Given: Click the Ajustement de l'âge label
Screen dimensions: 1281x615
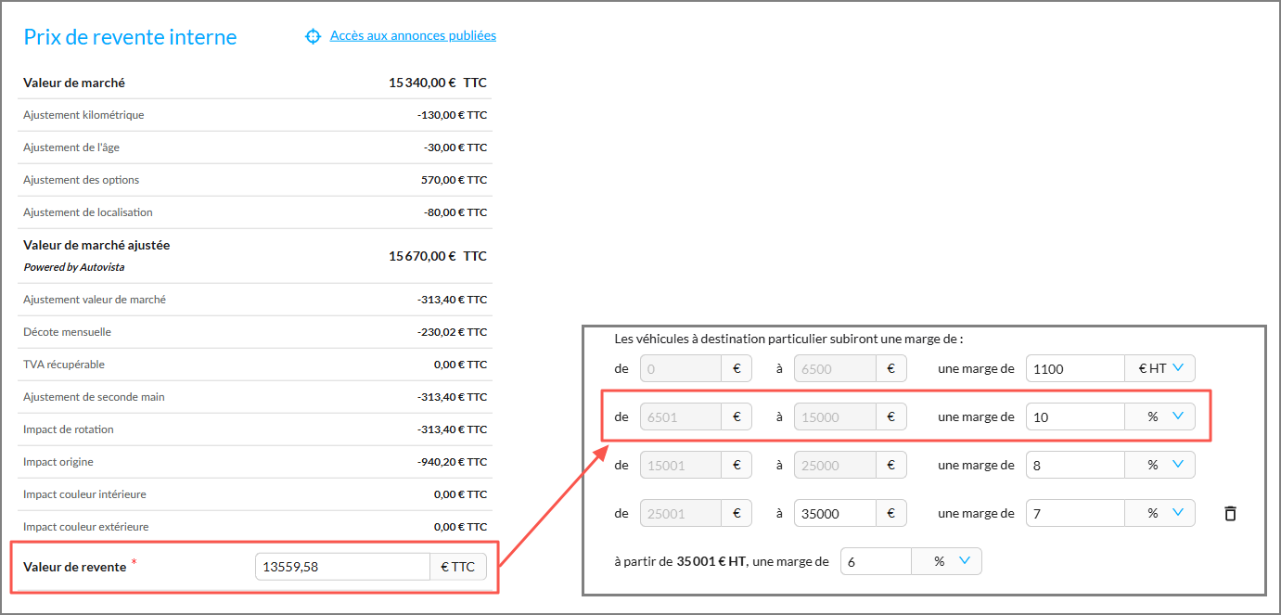Looking at the screenshot, I should (x=71, y=147).
